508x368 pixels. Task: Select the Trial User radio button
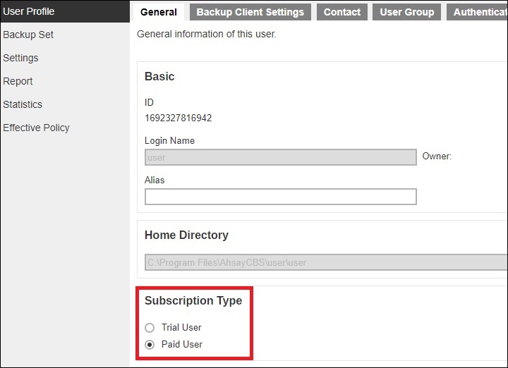150,328
